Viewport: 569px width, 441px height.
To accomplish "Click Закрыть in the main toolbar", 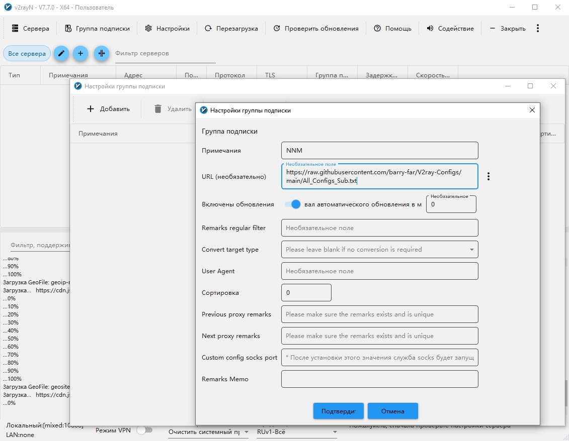I will [x=507, y=28].
